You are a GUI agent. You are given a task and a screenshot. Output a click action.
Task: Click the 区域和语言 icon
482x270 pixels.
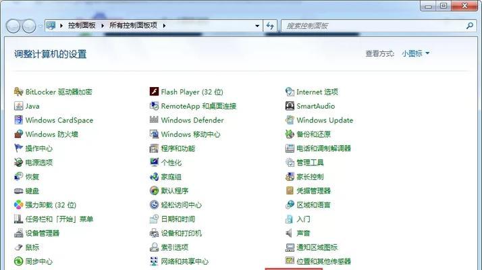pyautogui.click(x=290, y=205)
